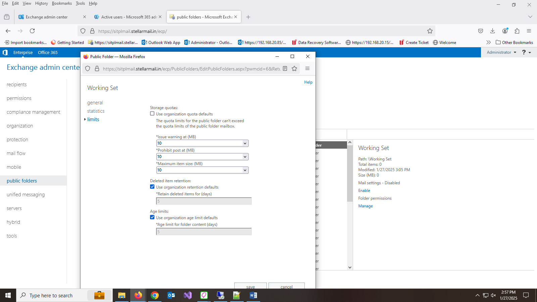
Task: Open the question mark help menu
Action: pyautogui.click(x=526, y=52)
